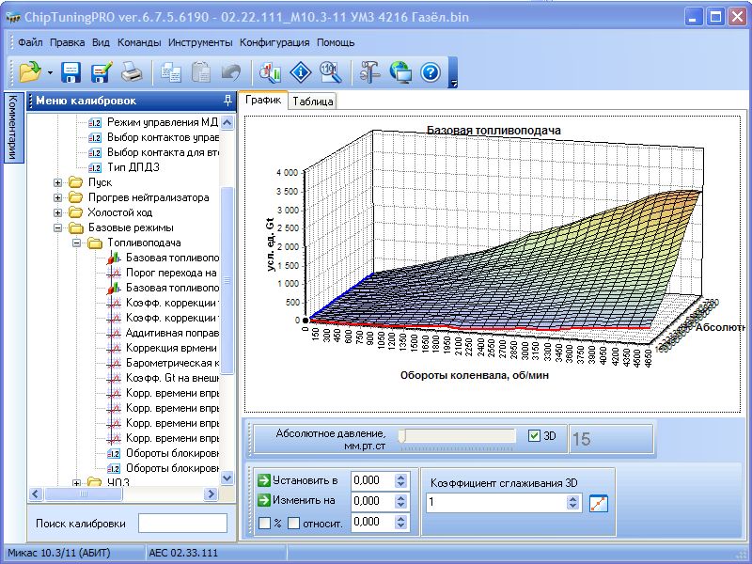The image size is (752, 564).
Task: Click the binary search magnifier icon
Action: coord(330,71)
